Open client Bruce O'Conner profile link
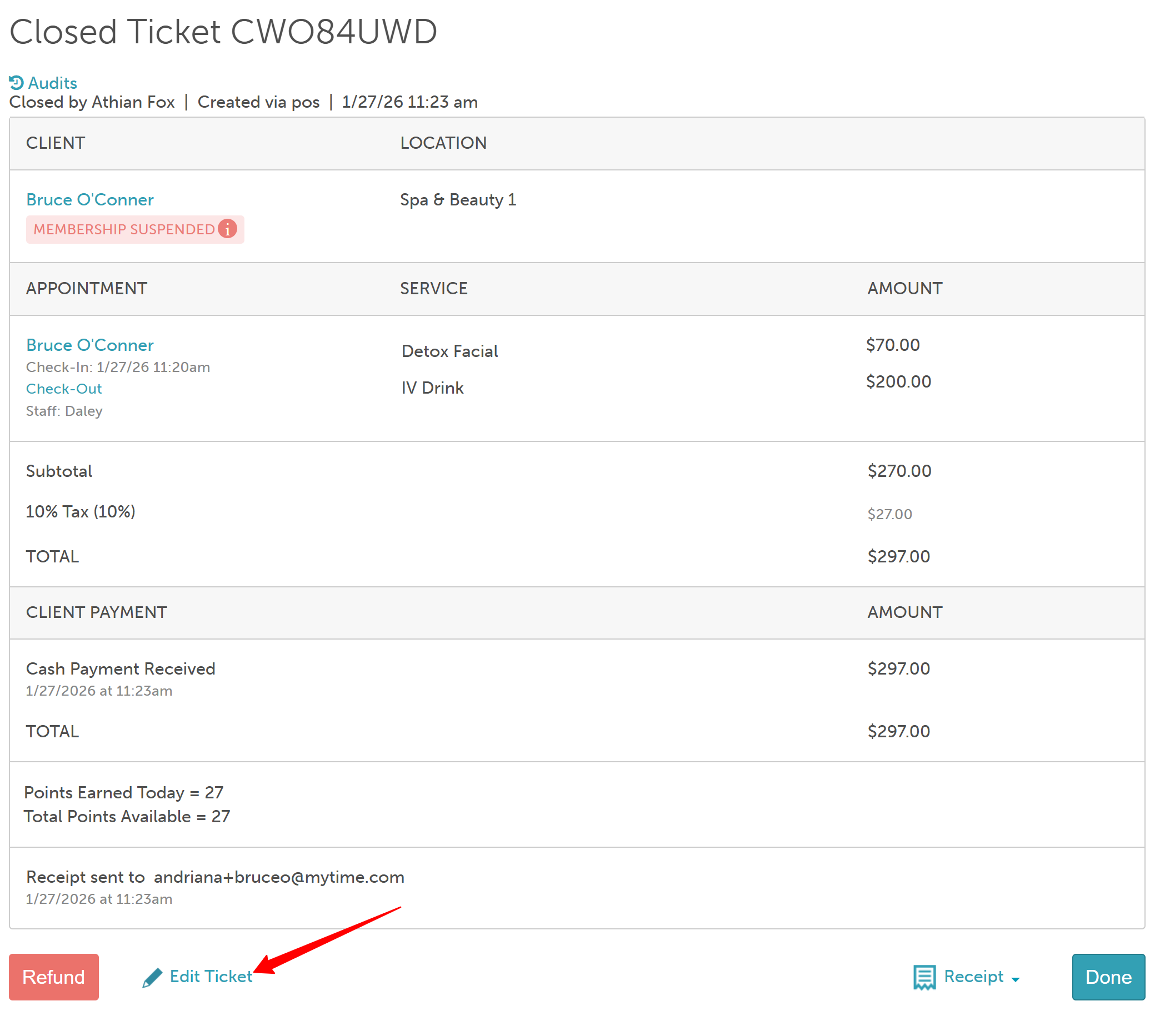The image size is (1155, 1011). (x=90, y=200)
